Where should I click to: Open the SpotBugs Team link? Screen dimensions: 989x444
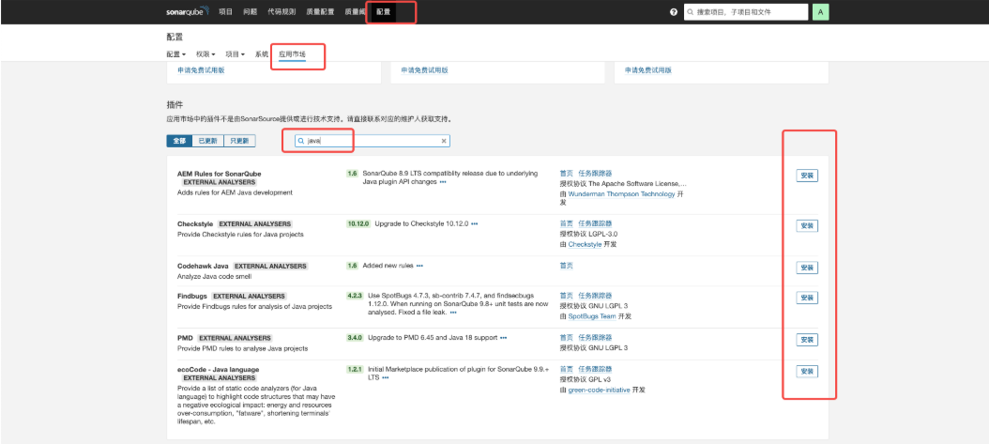tap(592, 316)
